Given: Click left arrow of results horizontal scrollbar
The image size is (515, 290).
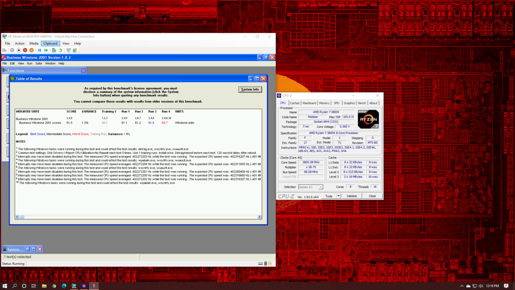Looking at the screenshot, I should coord(17,217).
